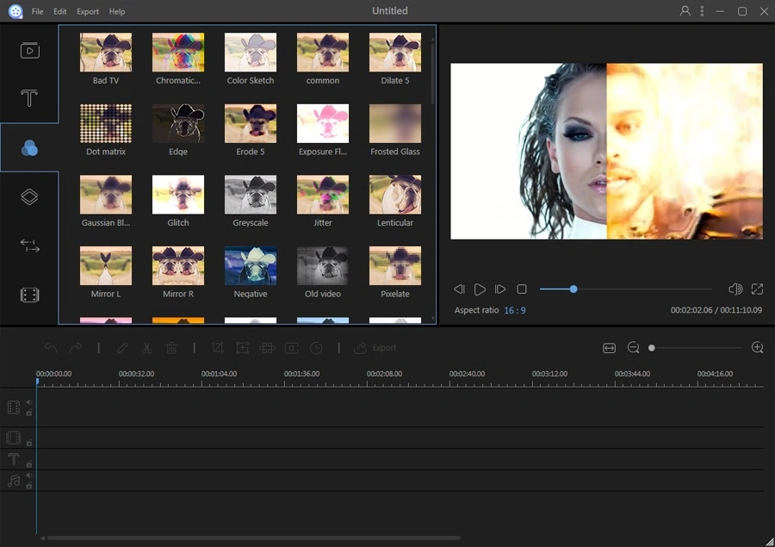Select the Frosted Glass filter thumbnail
This screenshot has height=547, width=775.
click(395, 124)
